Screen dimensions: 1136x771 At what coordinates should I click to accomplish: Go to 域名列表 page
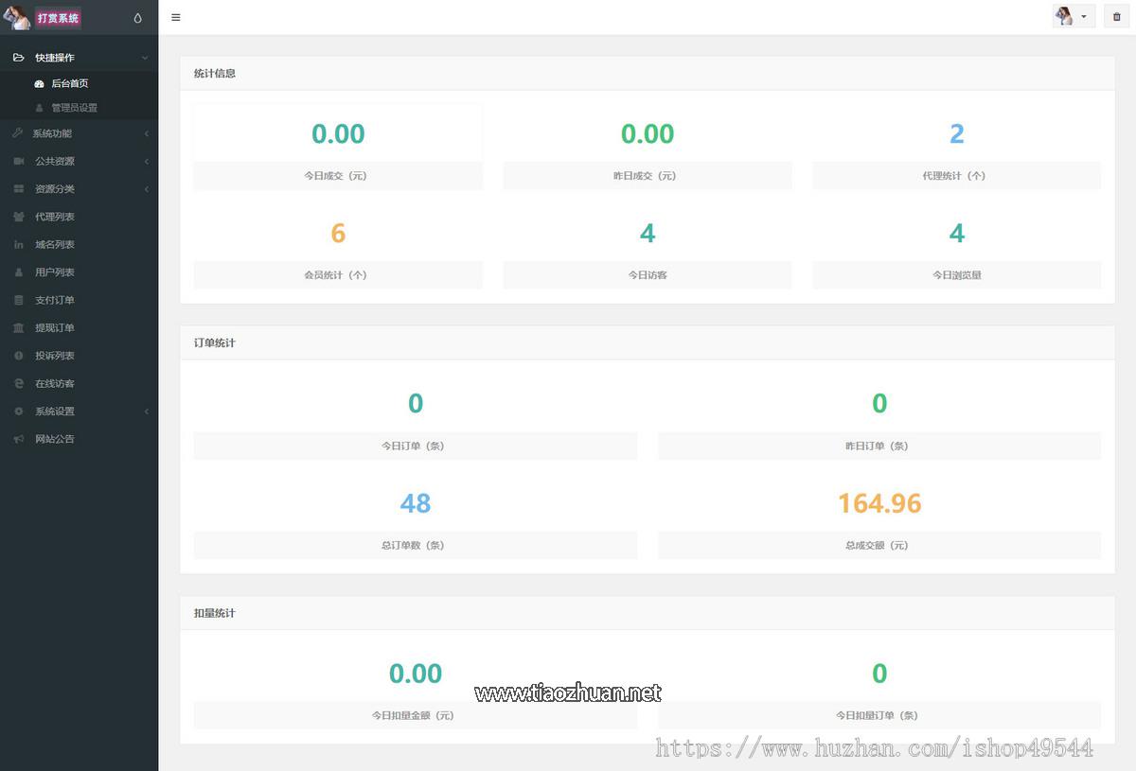pyautogui.click(x=55, y=245)
